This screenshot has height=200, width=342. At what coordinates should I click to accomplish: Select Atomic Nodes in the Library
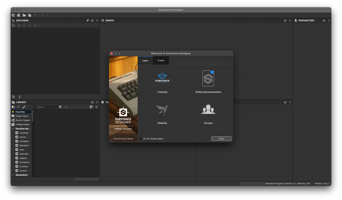point(21,120)
